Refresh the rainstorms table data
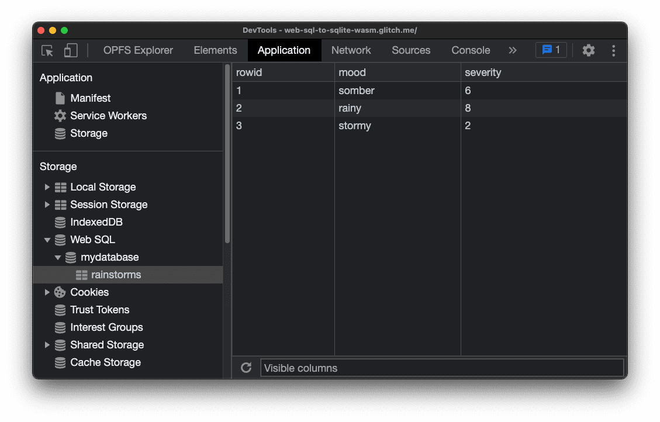 (246, 368)
